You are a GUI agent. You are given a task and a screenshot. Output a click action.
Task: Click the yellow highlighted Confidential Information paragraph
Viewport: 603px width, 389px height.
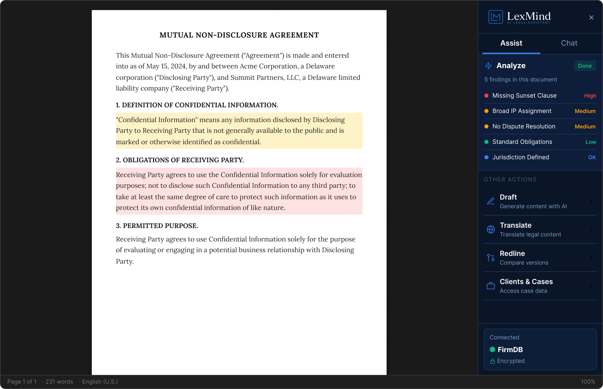(239, 131)
